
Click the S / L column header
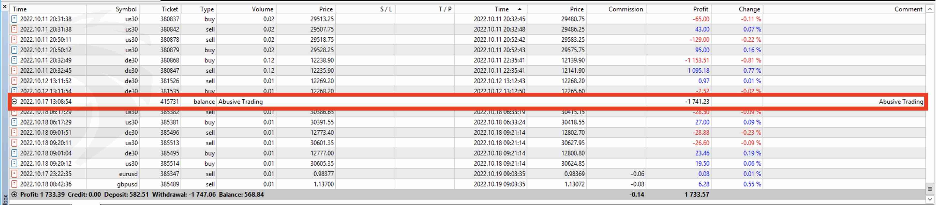(365, 9)
